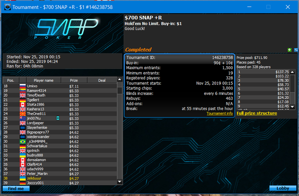Select player igotnich row
The height and width of the screenshot is (196, 299).
(60, 151)
